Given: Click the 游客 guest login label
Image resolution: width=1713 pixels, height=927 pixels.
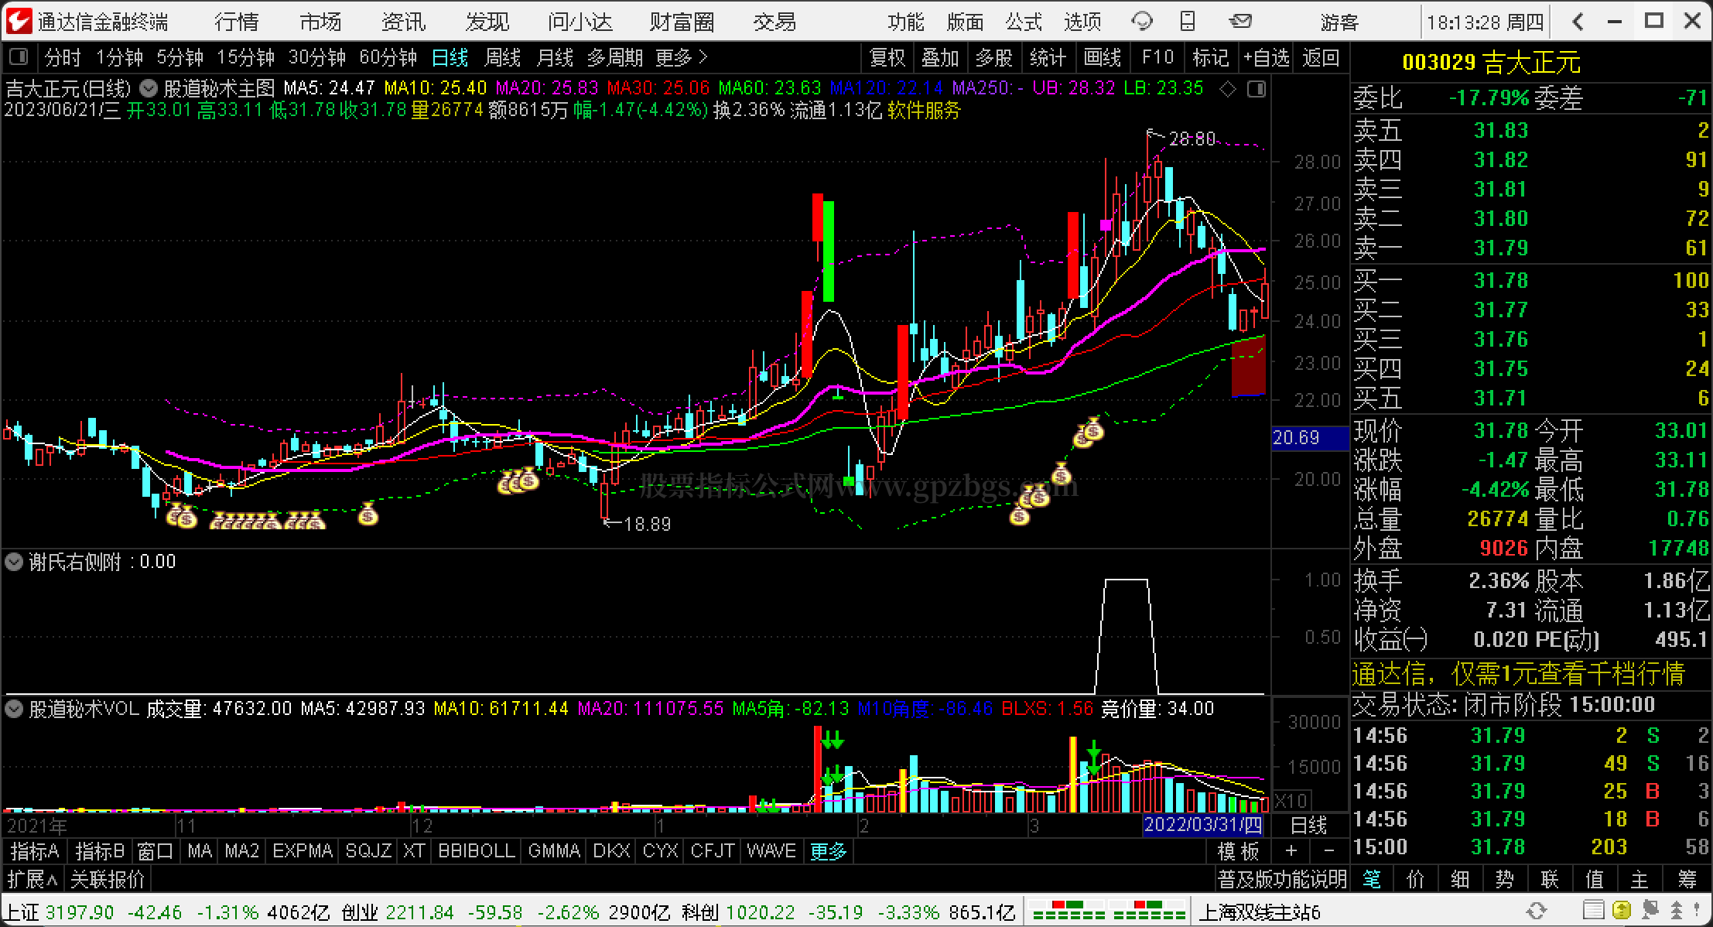Looking at the screenshot, I should point(1340,22).
